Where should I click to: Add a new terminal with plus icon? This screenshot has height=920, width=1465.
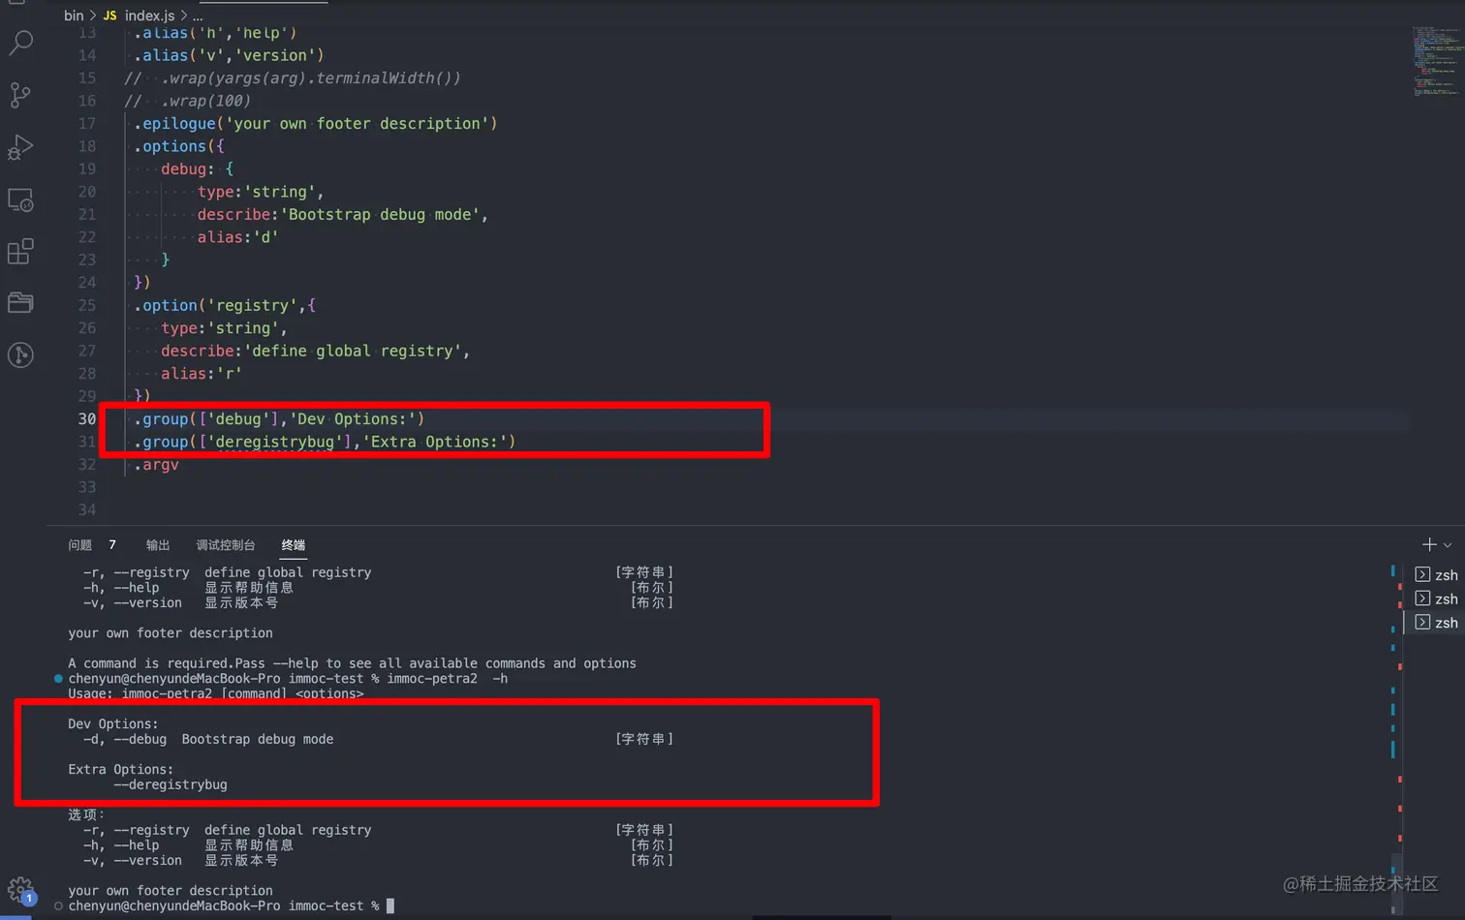coord(1429,545)
